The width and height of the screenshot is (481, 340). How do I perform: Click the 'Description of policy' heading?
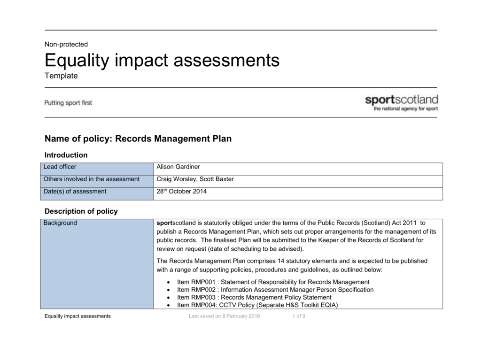tap(81, 211)
